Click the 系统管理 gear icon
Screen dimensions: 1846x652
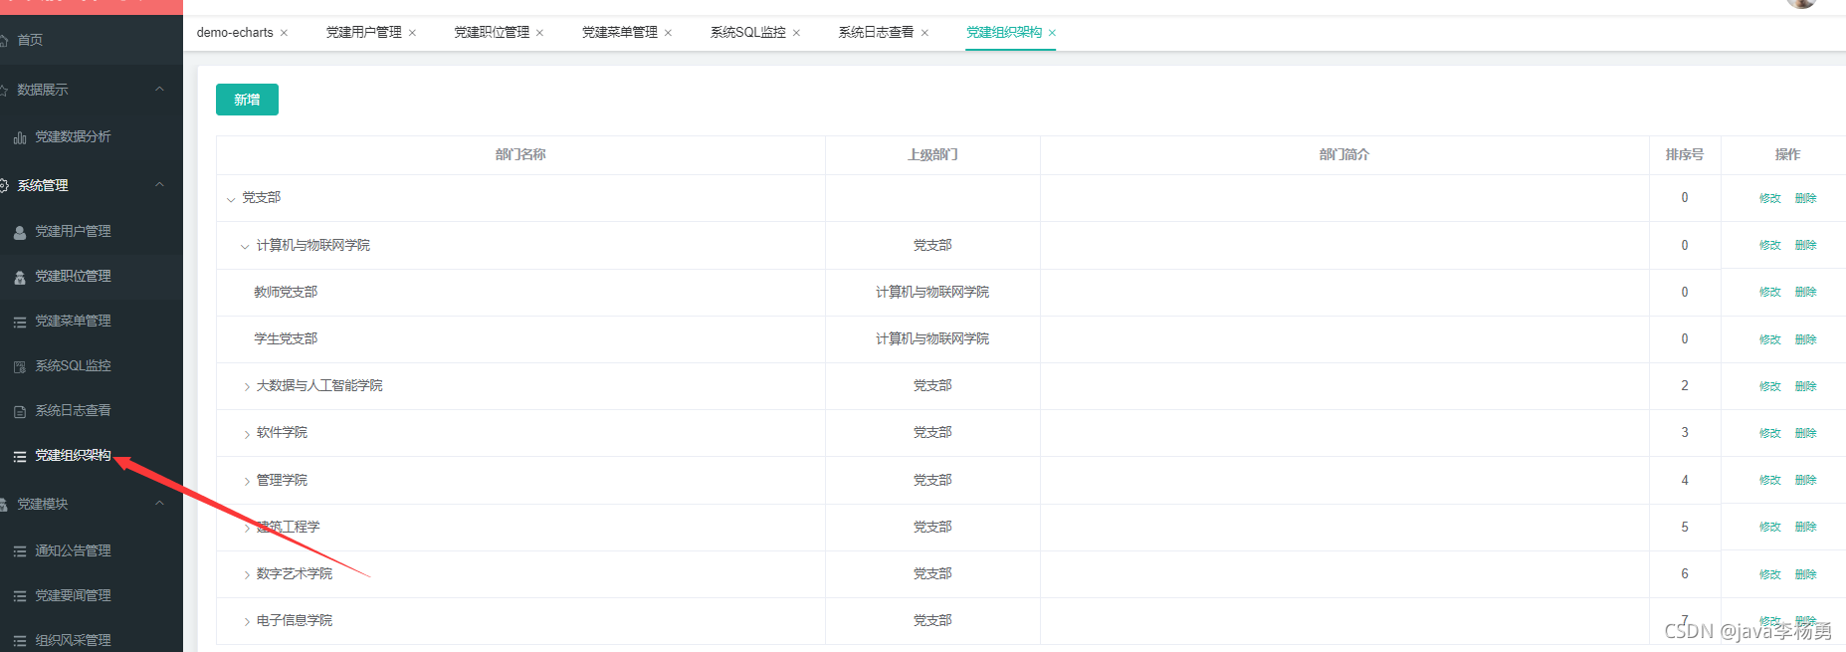coord(3,185)
